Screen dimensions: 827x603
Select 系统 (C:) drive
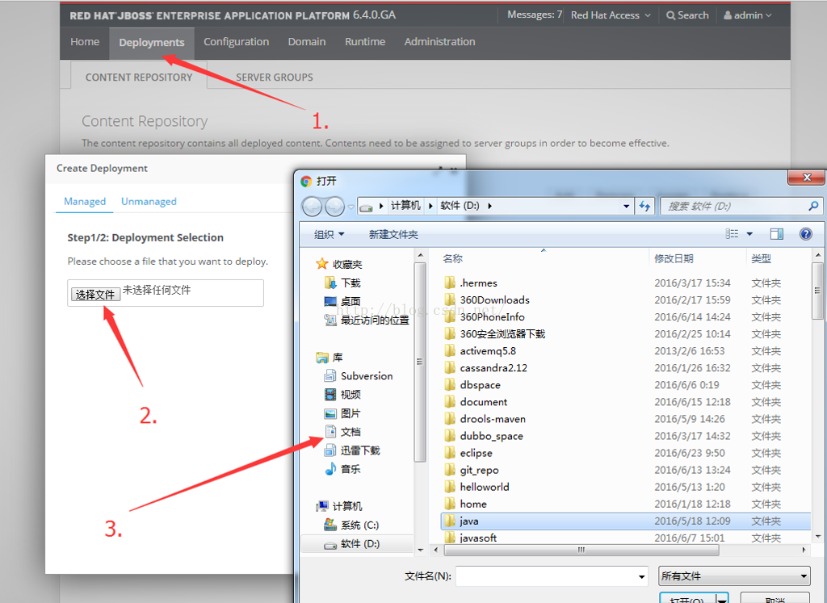[x=351, y=525]
